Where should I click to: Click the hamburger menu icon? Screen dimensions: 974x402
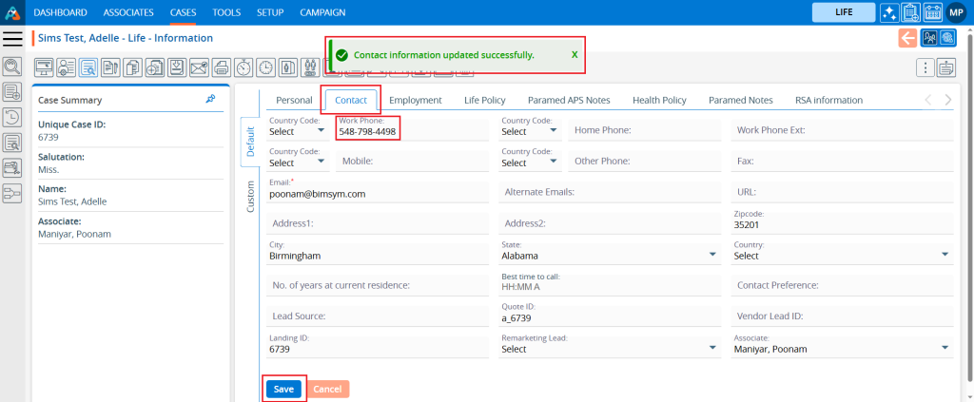(12, 38)
